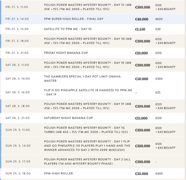Screen dimensions: 186x180
Task: Click the €25 buy-in for the Pineapple Satellite
Action: [x=158, y=92]
